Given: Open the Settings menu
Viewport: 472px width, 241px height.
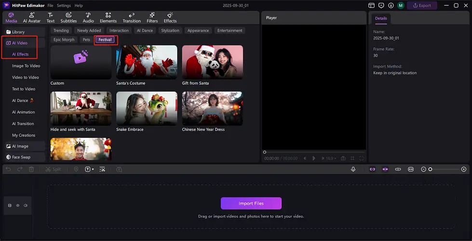Looking at the screenshot, I should pos(64,5).
